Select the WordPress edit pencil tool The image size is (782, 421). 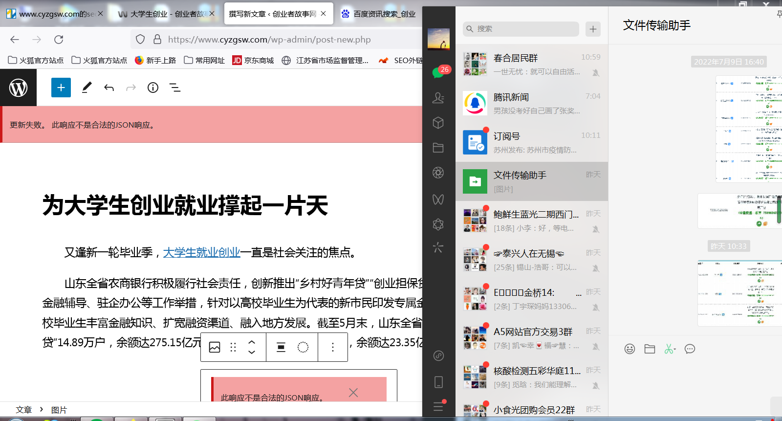(87, 88)
